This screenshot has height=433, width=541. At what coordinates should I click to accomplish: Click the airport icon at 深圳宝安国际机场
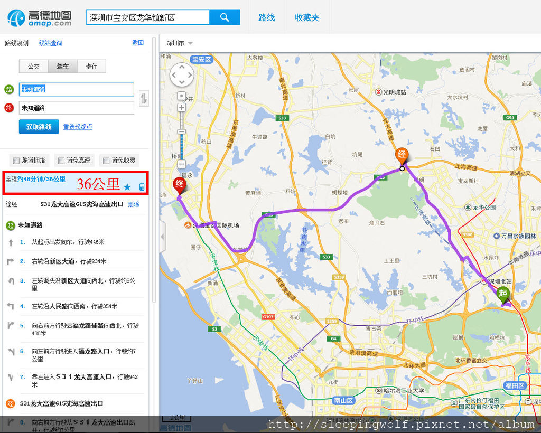coord(188,225)
